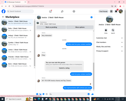Open Jessica - 2 Beds 1 Bath House chat
The width and height of the screenshot is (126, 101).
[x=17, y=22]
